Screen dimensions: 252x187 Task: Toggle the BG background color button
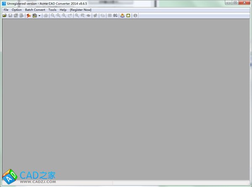click(115, 16)
